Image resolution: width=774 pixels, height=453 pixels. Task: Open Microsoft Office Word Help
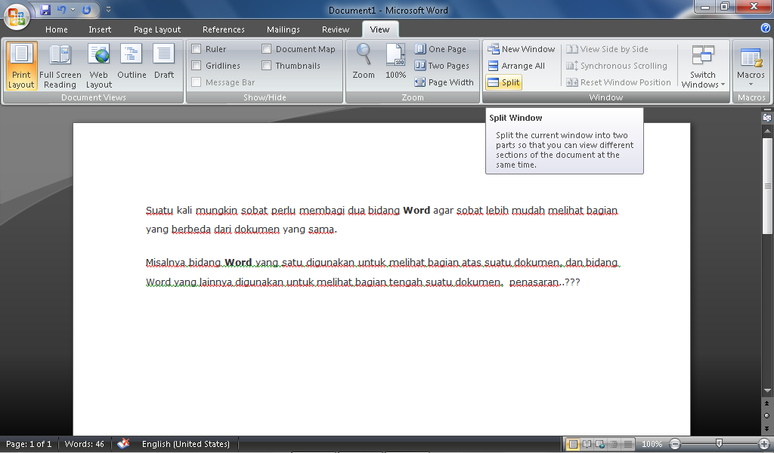coord(766,28)
